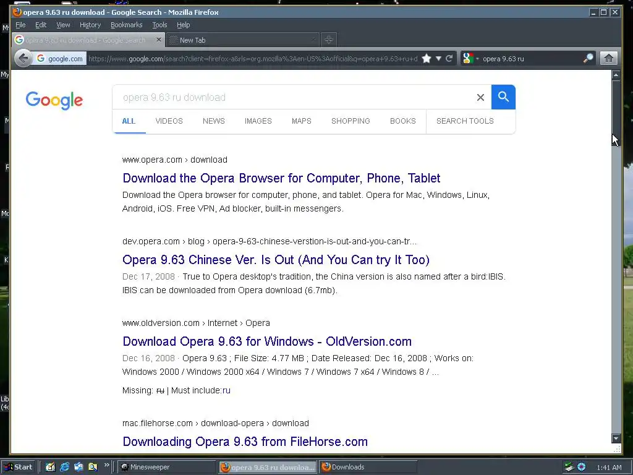
Task: Go back using the browser back arrow
Action: pyautogui.click(x=23, y=59)
